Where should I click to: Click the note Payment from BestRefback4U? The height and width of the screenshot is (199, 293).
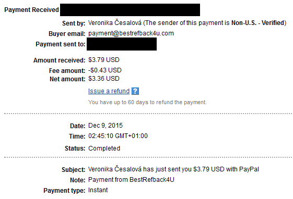131,180
